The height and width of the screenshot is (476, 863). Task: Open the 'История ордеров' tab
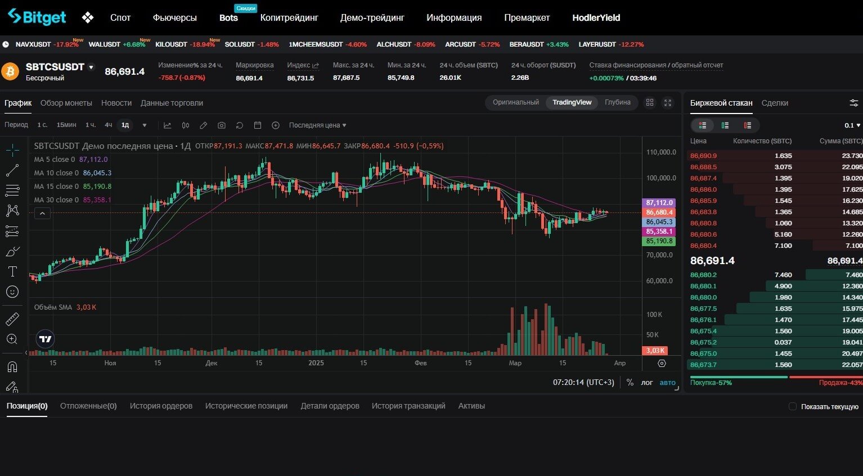pyautogui.click(x=161, y=406)
